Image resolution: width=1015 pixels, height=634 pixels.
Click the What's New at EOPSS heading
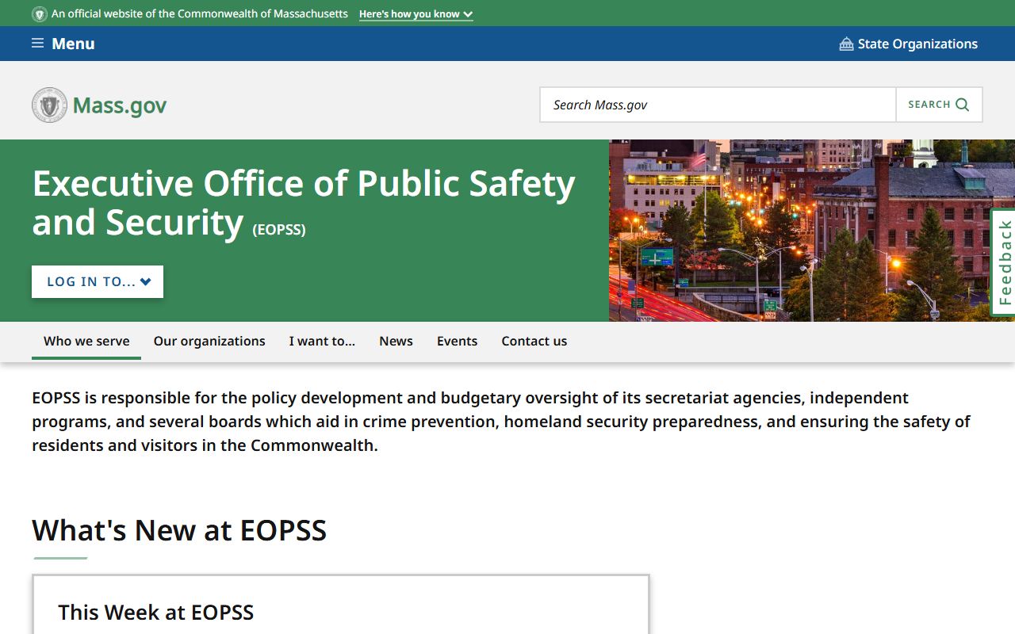coord(179,530)
